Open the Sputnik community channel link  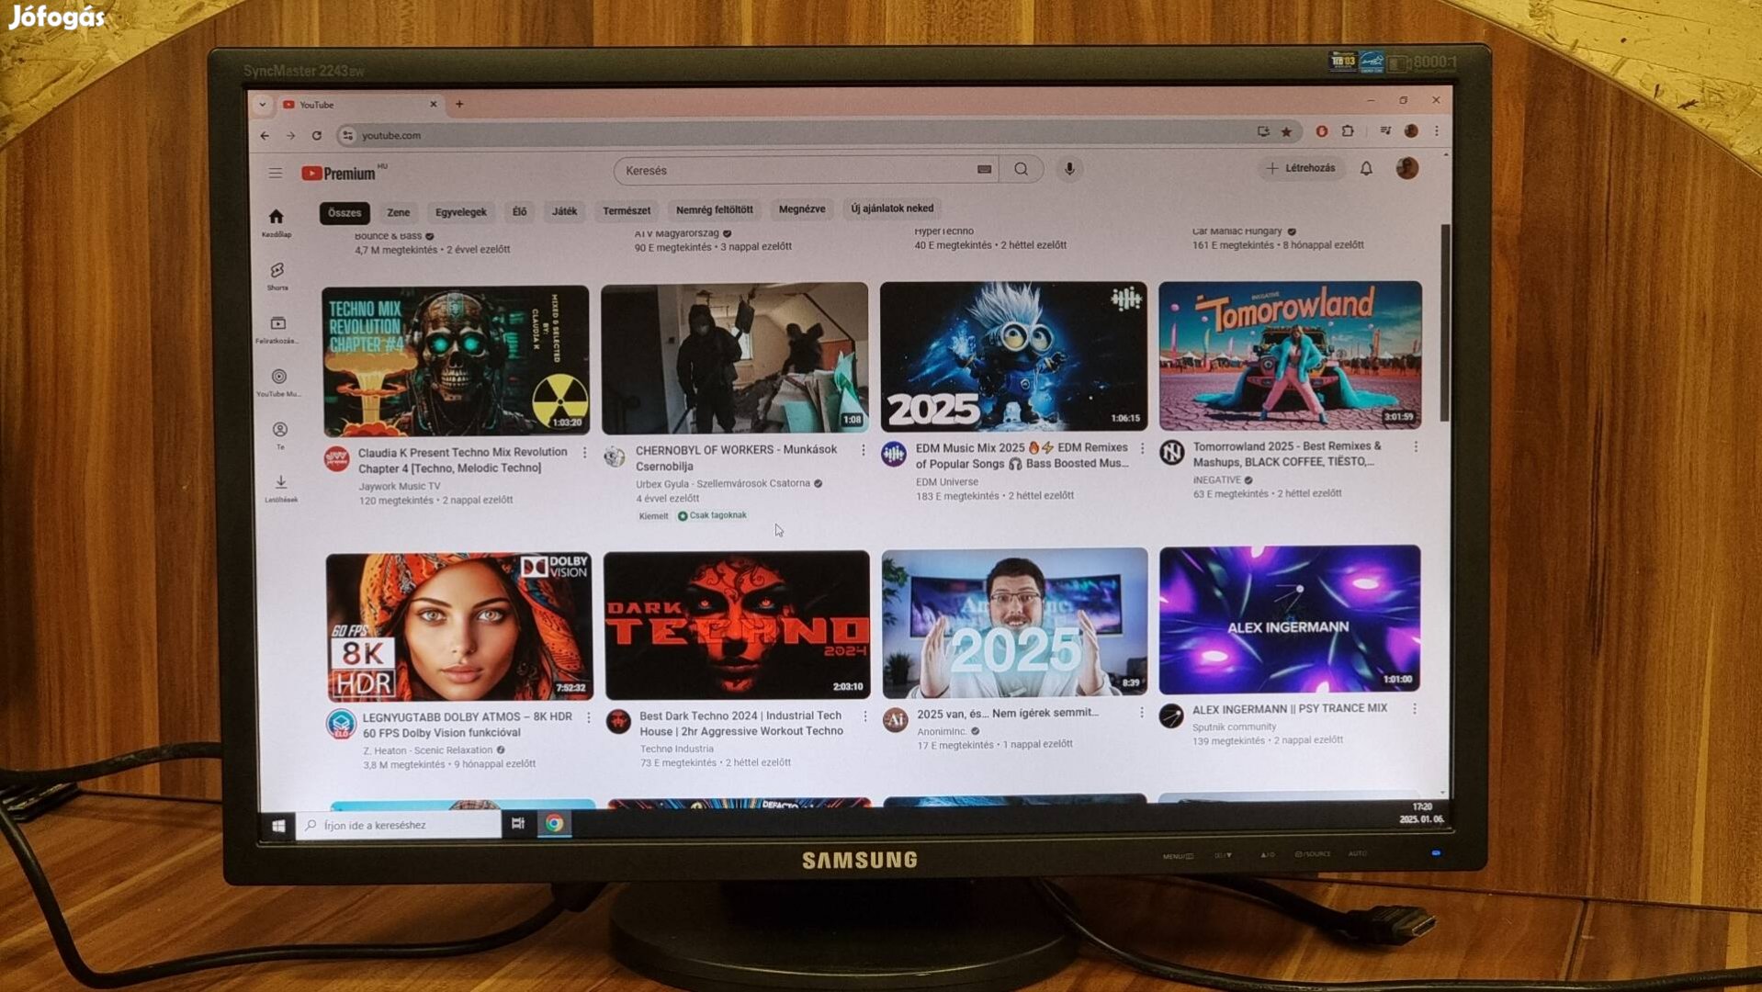click(x=1234, y=727)
